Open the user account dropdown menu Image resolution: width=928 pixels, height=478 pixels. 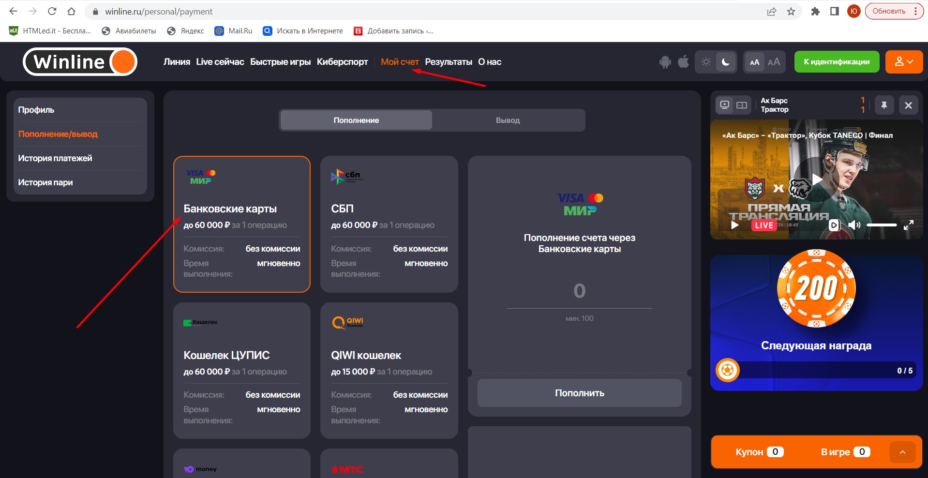(x=903, y=62)
